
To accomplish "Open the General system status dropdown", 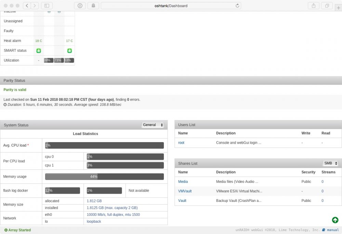I will 153,125.
